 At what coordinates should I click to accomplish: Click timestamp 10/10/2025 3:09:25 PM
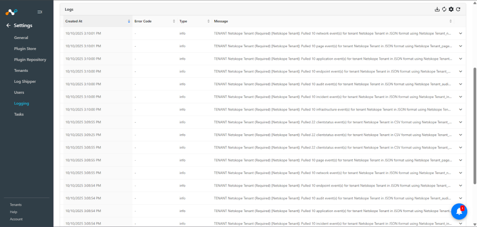pos(83,135)
